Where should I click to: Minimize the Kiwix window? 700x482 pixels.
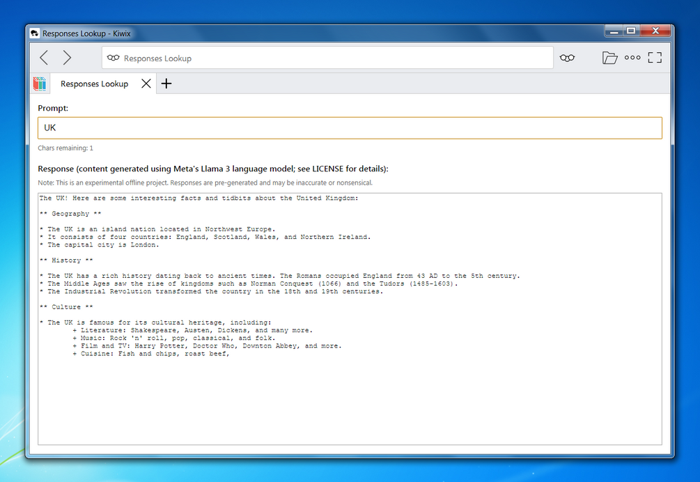614,31
